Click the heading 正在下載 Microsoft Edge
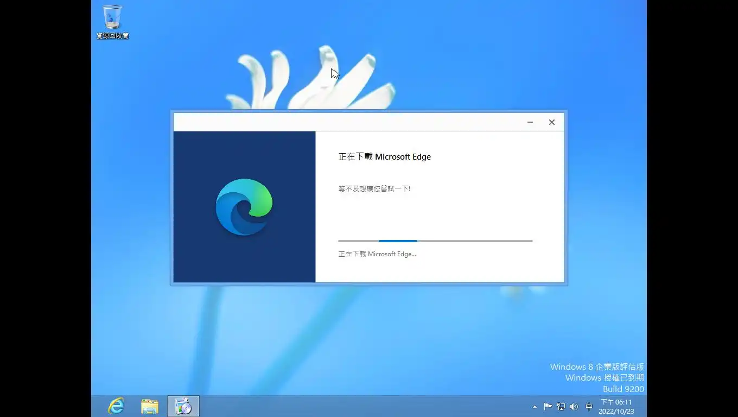The width and height of the screenshot is (738, 417). (x=385, y=157)
